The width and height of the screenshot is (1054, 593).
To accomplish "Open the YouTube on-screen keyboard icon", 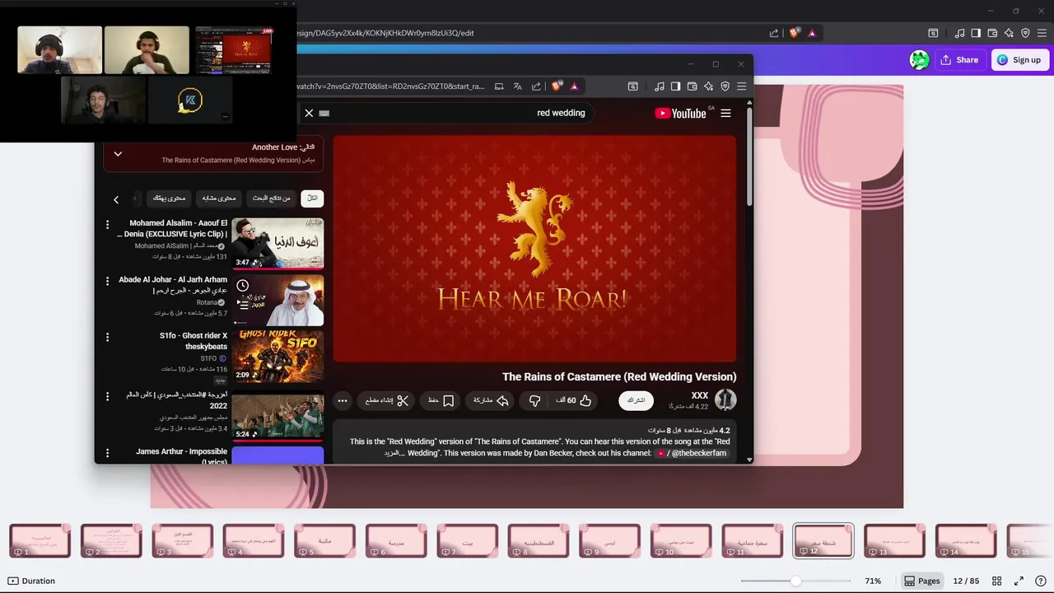I will pyautogui.click(x=324, y=114).
